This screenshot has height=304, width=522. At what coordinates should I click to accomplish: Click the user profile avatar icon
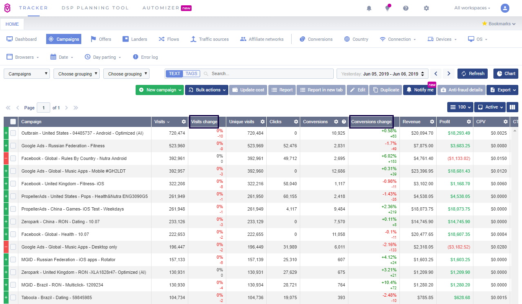[x=505, y=8]
